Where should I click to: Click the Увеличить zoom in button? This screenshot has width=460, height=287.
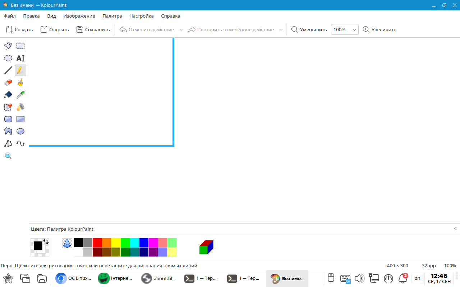point(379,30)
